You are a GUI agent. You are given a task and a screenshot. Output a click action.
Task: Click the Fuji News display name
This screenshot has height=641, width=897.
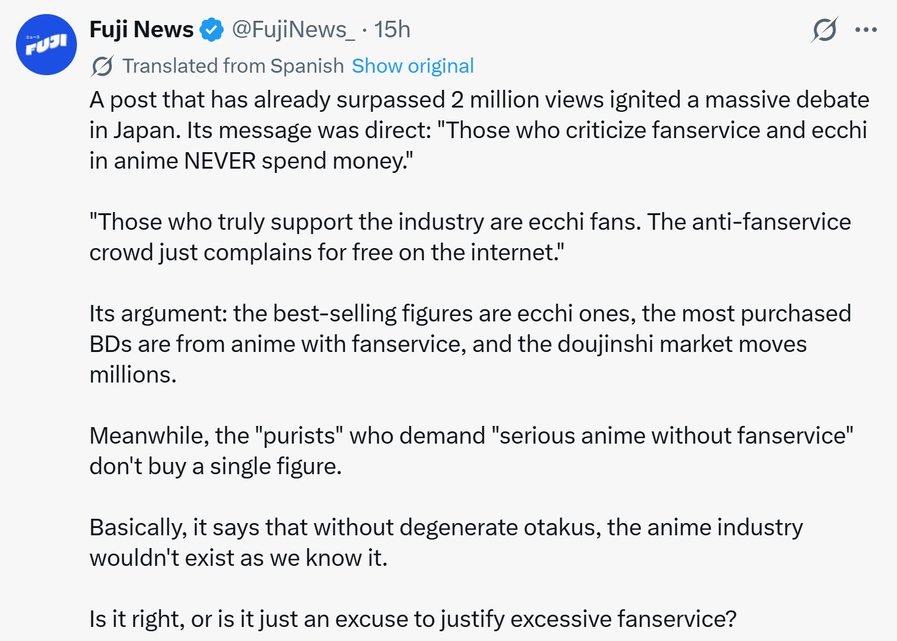pyautogui.click(x=142, y=29)
